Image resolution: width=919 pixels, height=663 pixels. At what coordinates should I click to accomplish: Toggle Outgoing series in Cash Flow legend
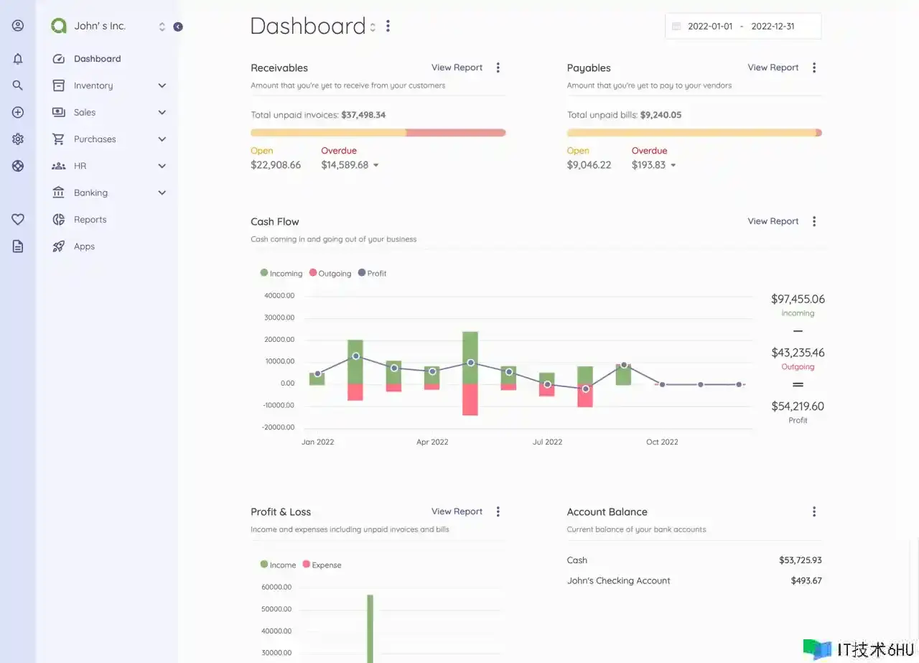[330, 274]
